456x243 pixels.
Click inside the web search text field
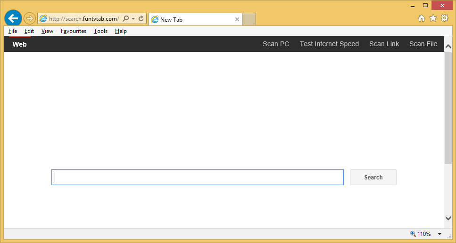coord(197,177)
